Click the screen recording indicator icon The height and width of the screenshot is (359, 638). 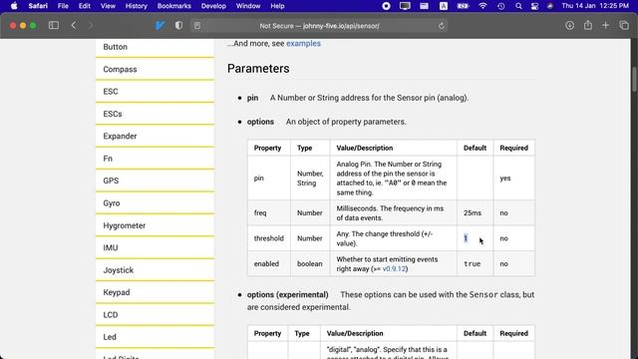[386, 6]
